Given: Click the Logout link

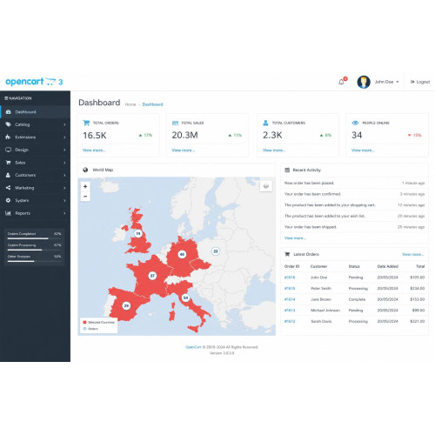Looking at the screenshot, I should pyautogui.click(x=420, y=82).
